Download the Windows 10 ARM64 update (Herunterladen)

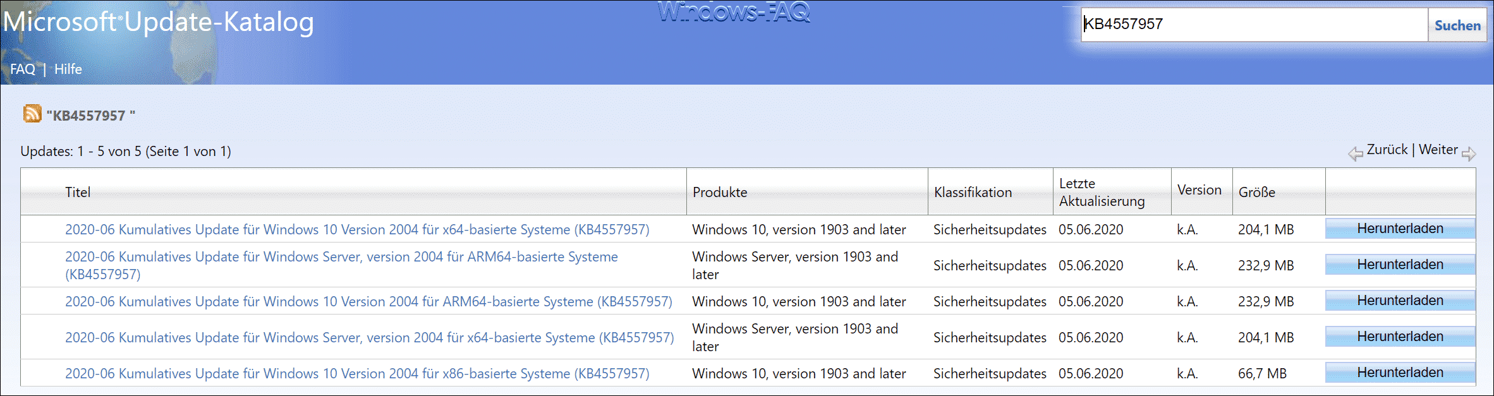[x=1400, y=301]
